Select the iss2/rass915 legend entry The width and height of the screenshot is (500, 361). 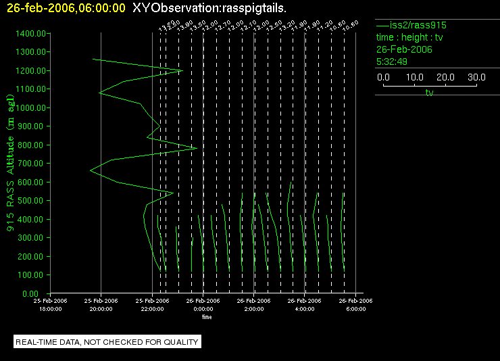(x=418, y=25)
